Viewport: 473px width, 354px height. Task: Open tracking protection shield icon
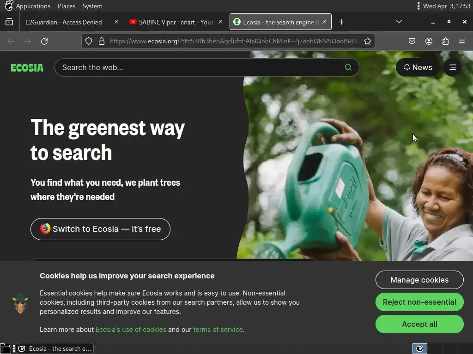[x=88, y=41]
